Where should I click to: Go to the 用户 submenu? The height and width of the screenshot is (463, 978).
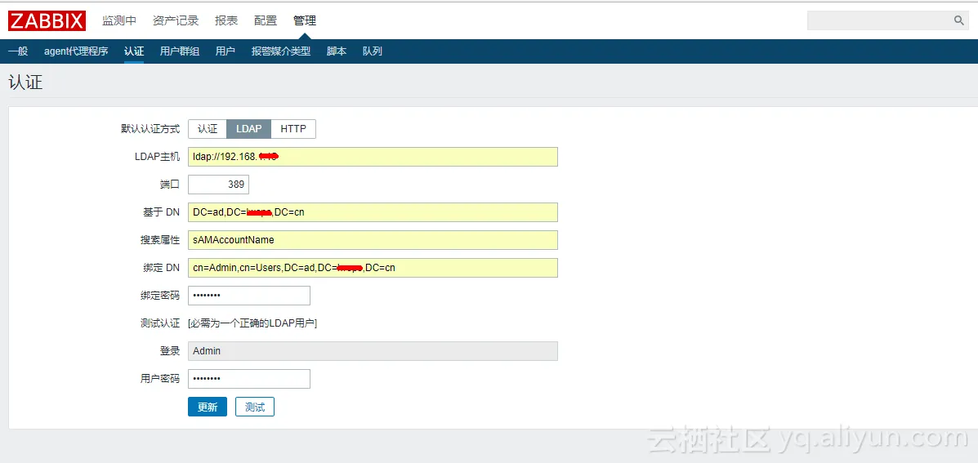(226, 51)
